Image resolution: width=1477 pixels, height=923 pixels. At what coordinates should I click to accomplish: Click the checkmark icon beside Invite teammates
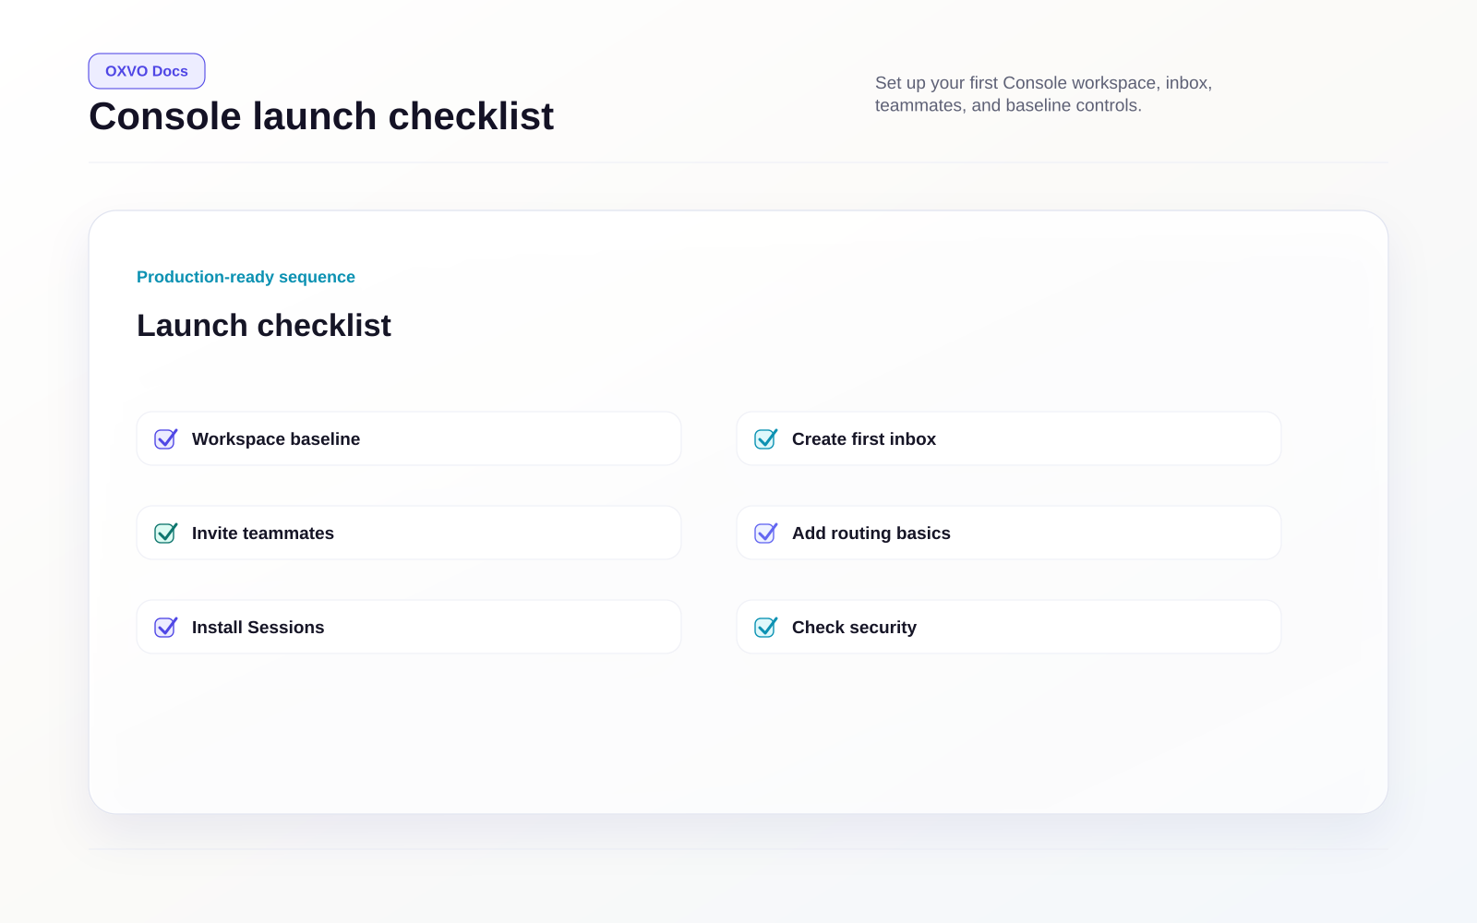pos(166,533)
